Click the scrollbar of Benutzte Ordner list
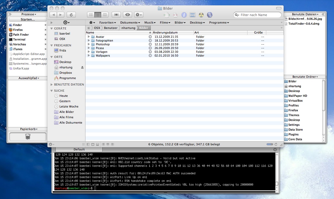 [x=324, y=96]
